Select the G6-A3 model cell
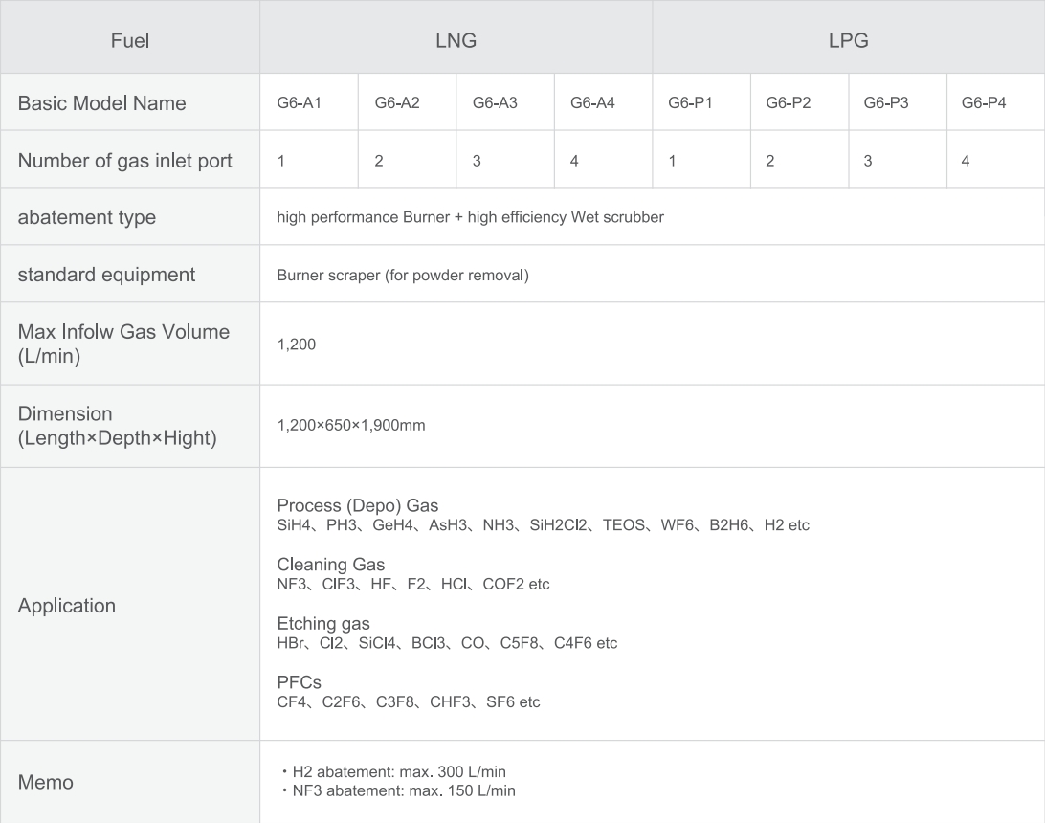 point(505,102)
